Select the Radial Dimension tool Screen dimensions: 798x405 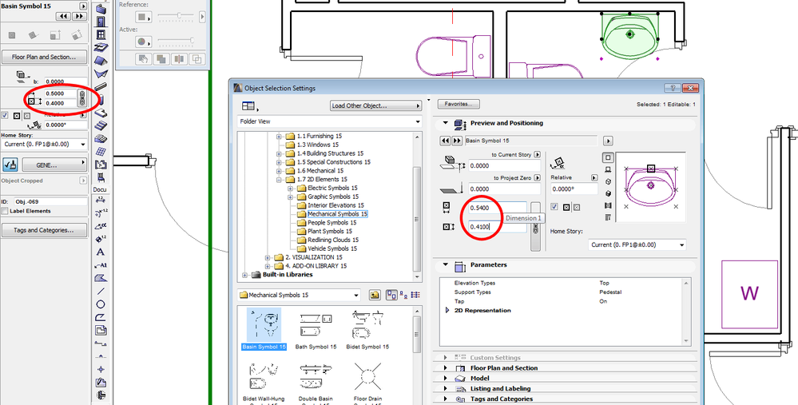pyautogui.click(x=101, y=212)
